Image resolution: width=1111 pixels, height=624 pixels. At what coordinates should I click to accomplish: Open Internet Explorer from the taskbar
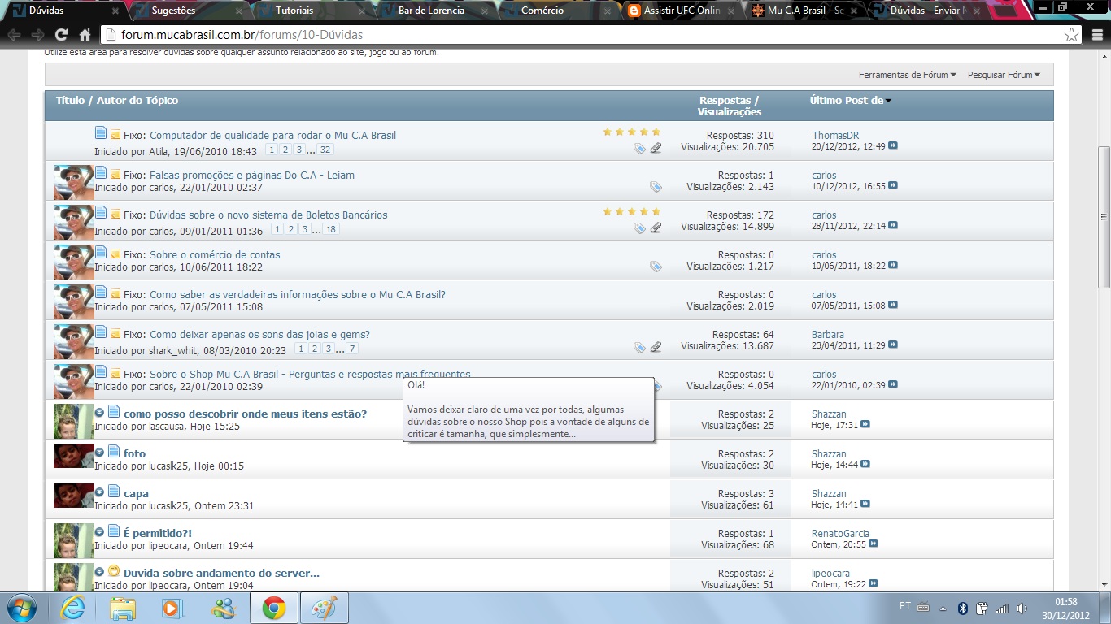tap(72, 608)
